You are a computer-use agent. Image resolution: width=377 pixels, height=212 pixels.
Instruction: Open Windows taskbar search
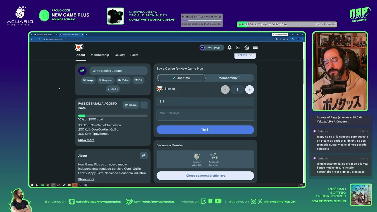point(37,185)
